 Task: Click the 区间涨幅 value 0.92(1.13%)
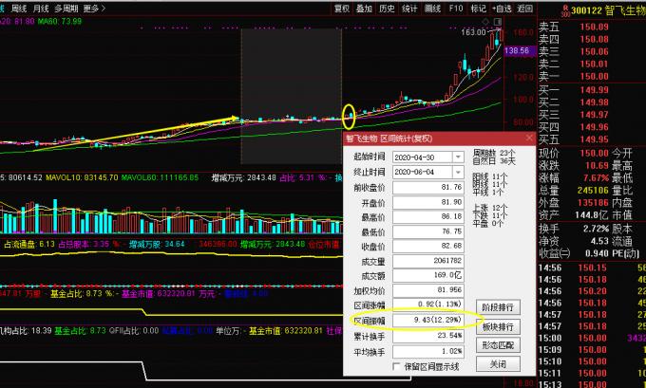pyautogui.click(x=428, y=305)
